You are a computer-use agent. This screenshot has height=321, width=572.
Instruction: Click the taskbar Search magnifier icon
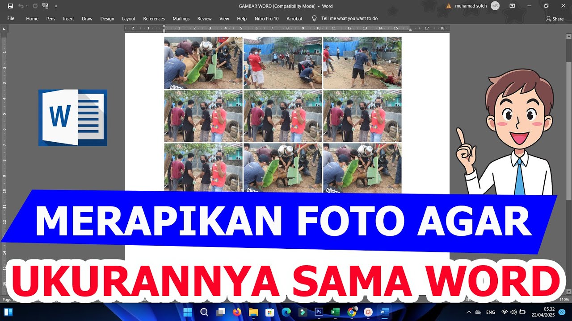(204, 312)
